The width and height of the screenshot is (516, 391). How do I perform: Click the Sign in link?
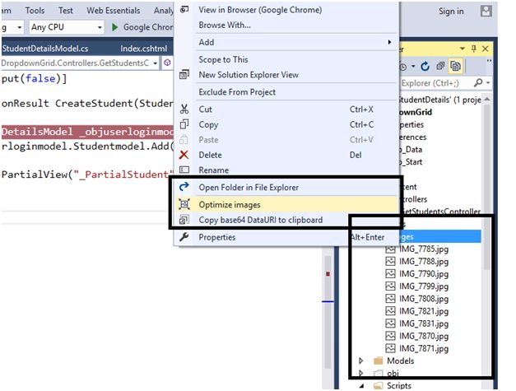(x=451, y=12)
